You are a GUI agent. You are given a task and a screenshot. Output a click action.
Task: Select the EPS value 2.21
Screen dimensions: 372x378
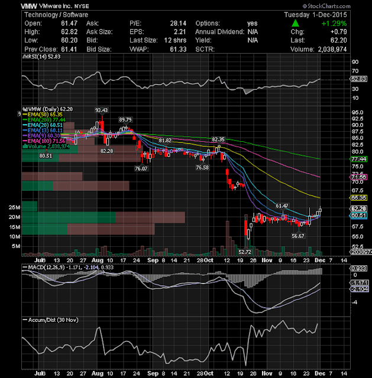pyautogui.click(x=180, y=32)
